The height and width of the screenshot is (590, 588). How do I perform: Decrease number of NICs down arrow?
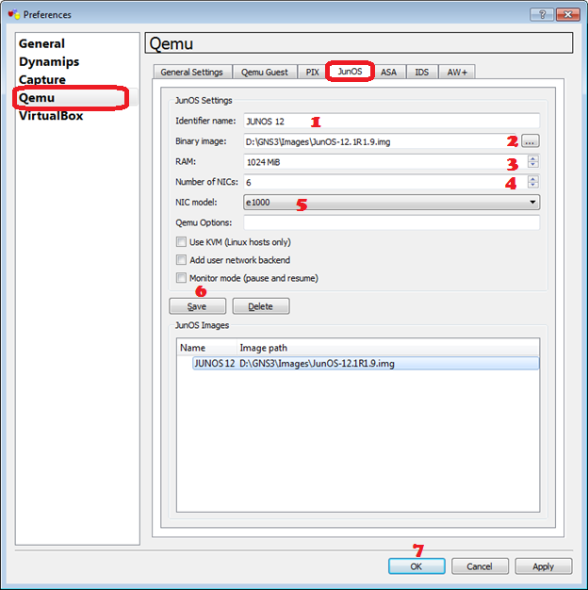532,185
